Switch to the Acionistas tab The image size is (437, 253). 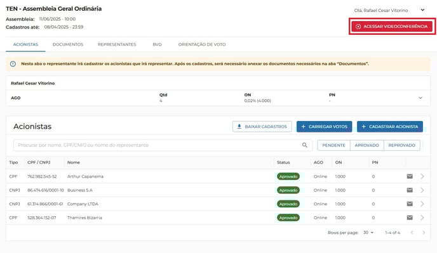[x=25, y=44]
